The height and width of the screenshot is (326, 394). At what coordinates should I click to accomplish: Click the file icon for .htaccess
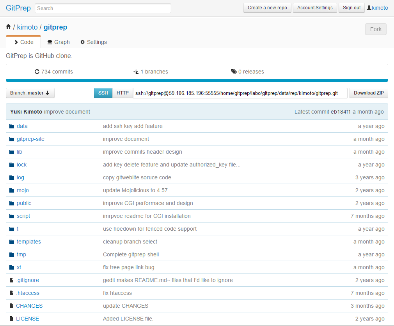(x=11, y=293)
